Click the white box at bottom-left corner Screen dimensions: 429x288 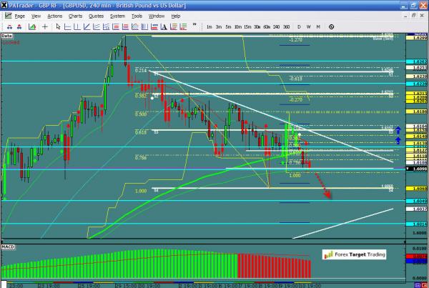(4, 284)
